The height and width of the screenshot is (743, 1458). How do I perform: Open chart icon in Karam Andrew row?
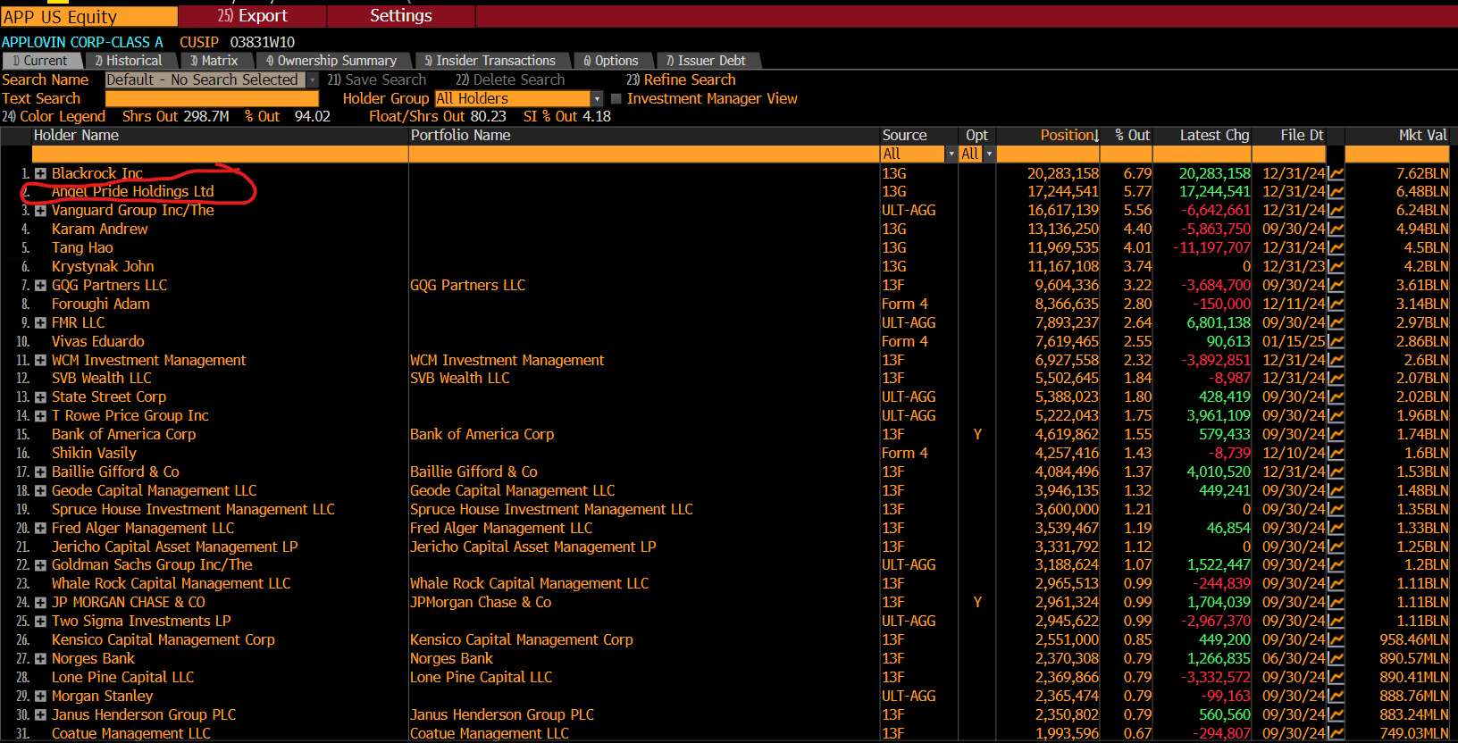pos(1336,230)
